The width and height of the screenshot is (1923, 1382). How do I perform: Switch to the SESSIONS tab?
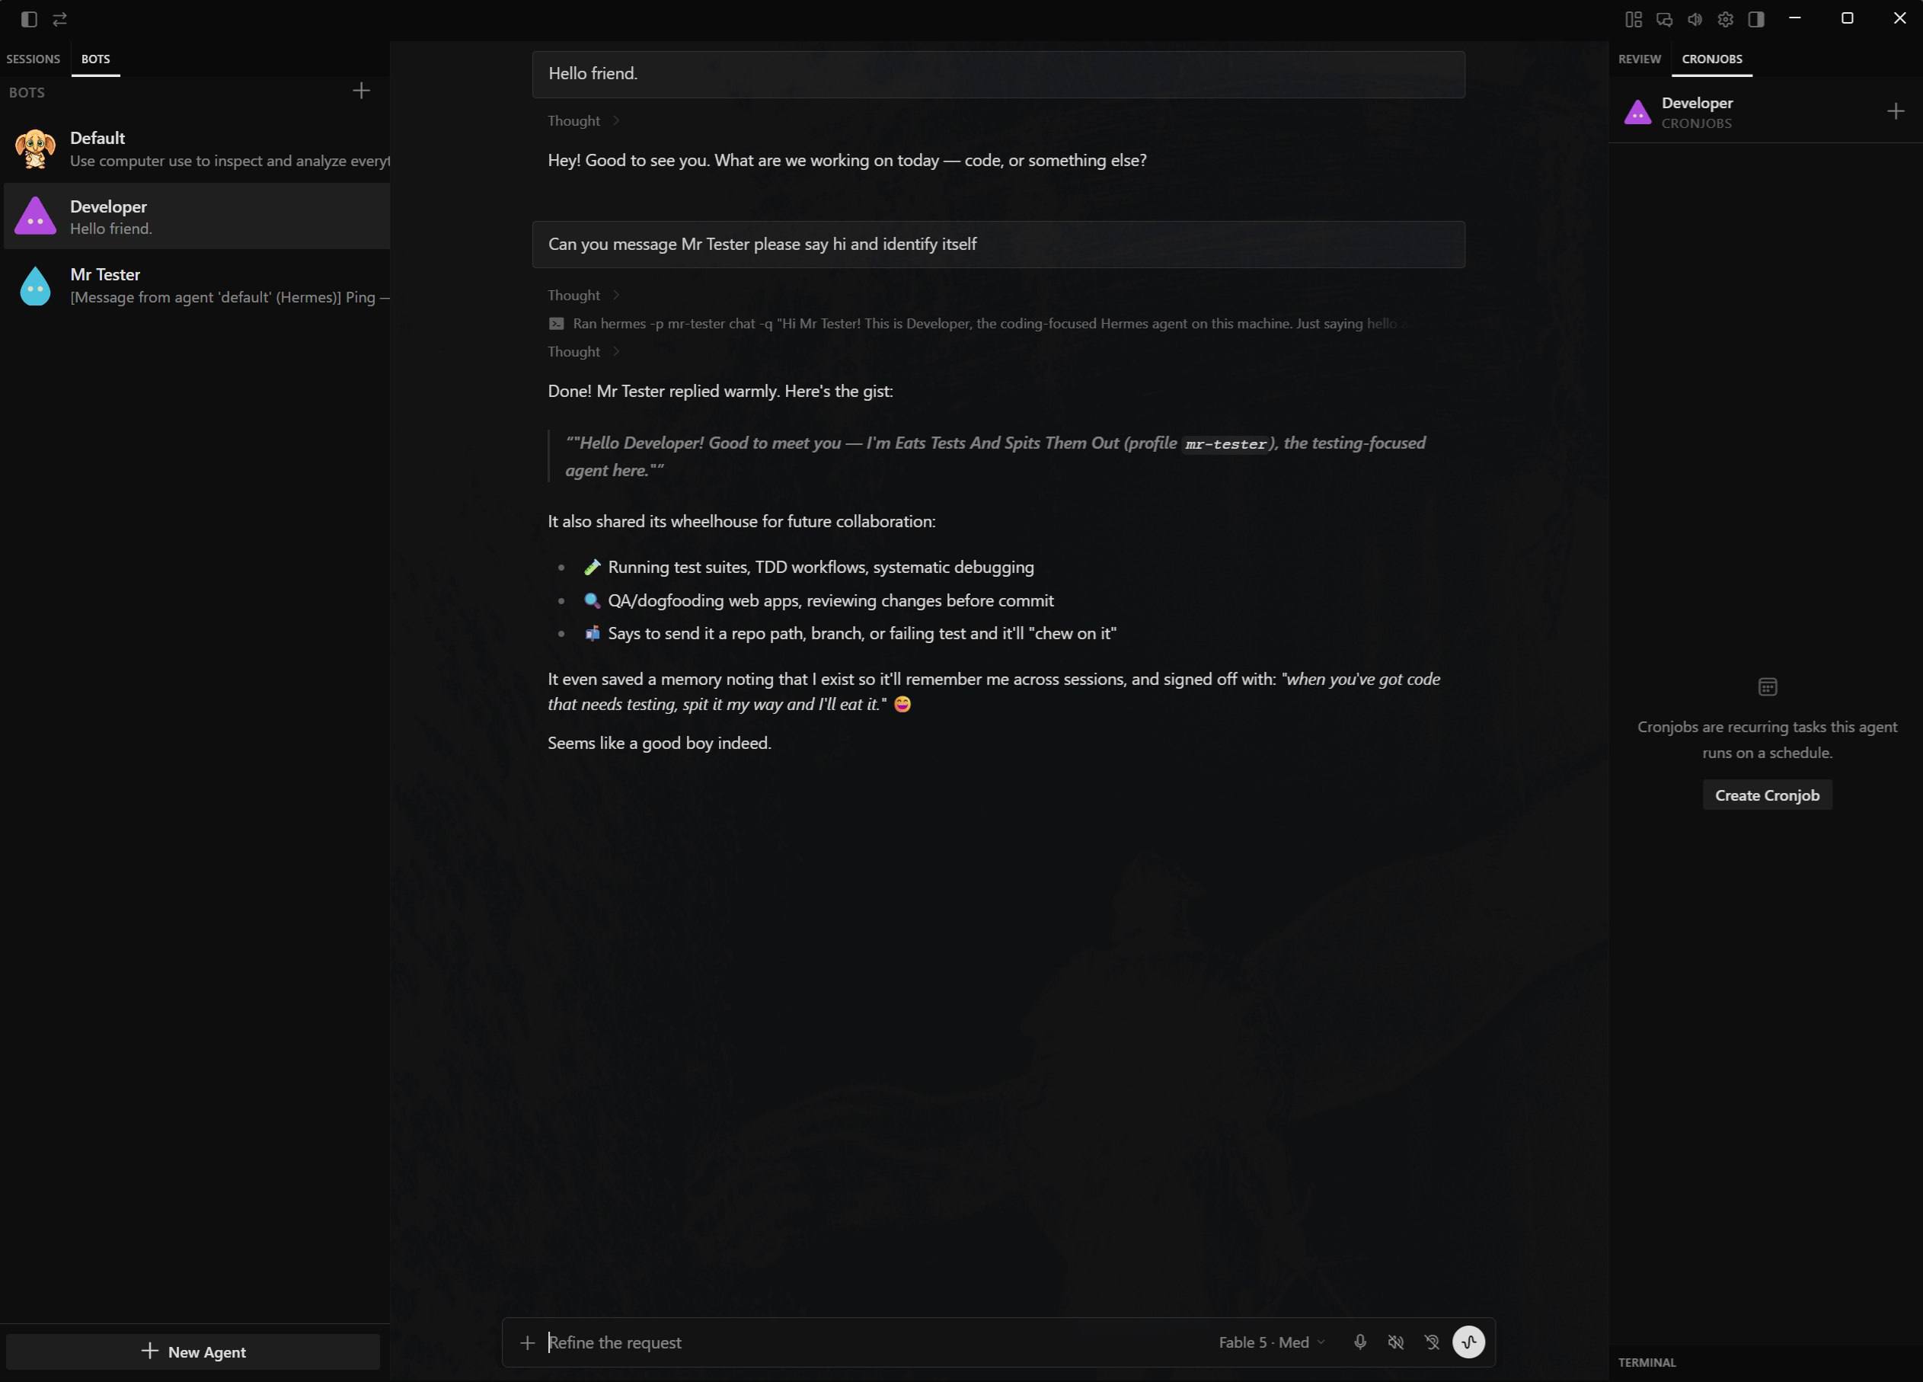click(x=33, y=59)
